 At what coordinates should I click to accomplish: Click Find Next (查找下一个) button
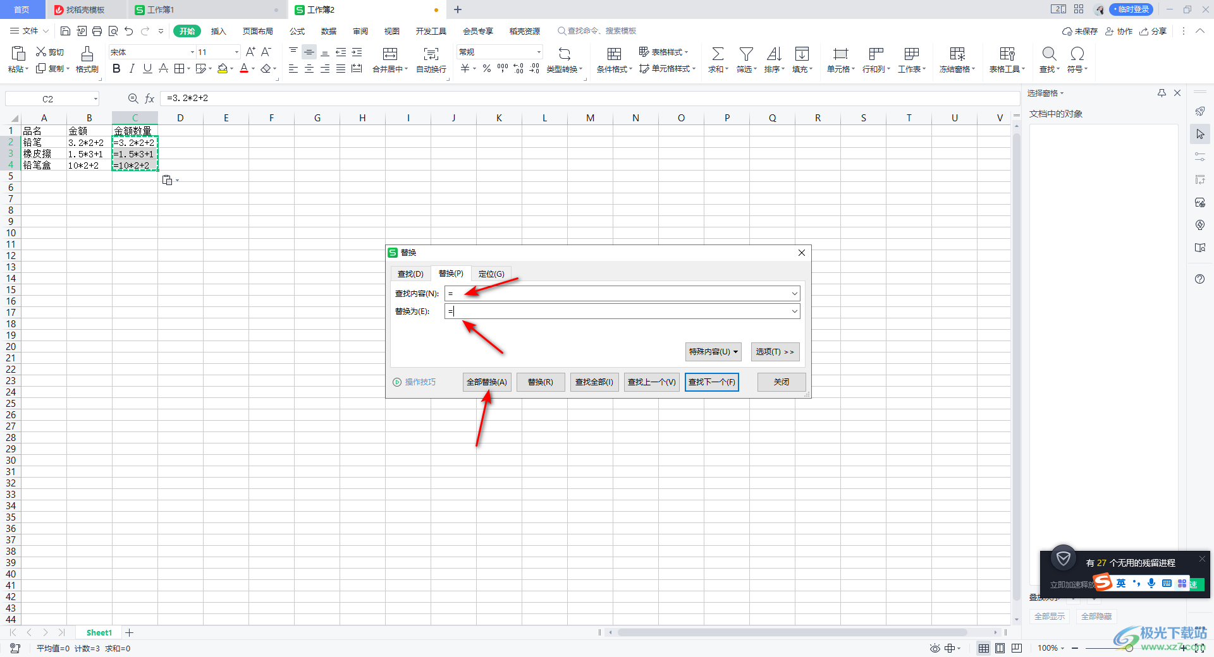coord(712,382)
